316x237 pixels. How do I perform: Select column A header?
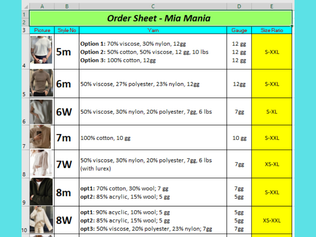tap(42, 6)
